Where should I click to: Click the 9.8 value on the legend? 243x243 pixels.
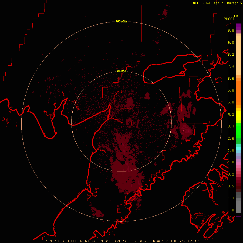(231, 31)
